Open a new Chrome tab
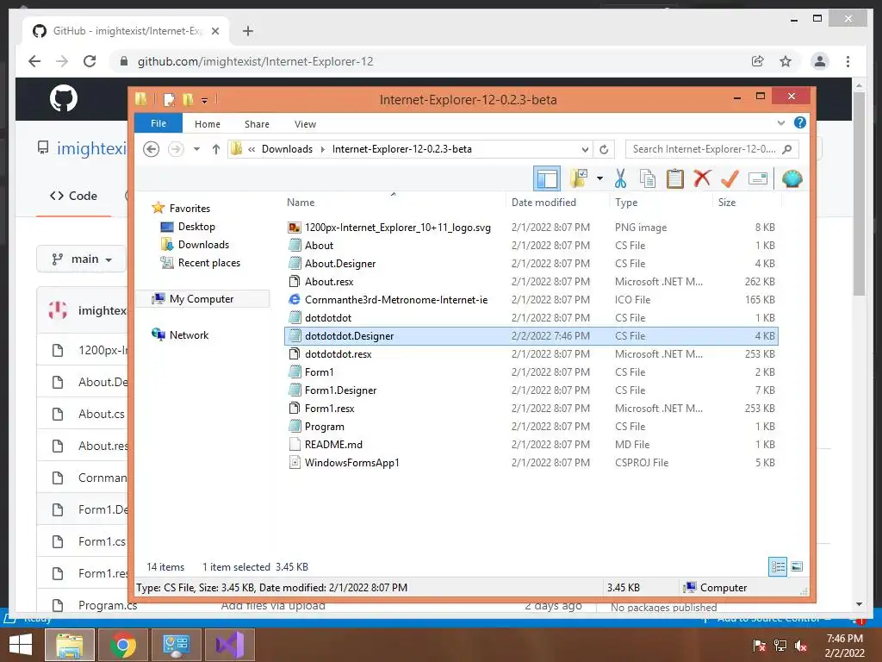The image size is (882, 662). pos(247,31)
